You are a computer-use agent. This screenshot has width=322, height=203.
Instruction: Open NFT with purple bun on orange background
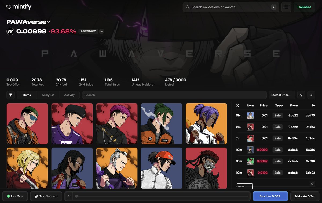click(206, 124)
